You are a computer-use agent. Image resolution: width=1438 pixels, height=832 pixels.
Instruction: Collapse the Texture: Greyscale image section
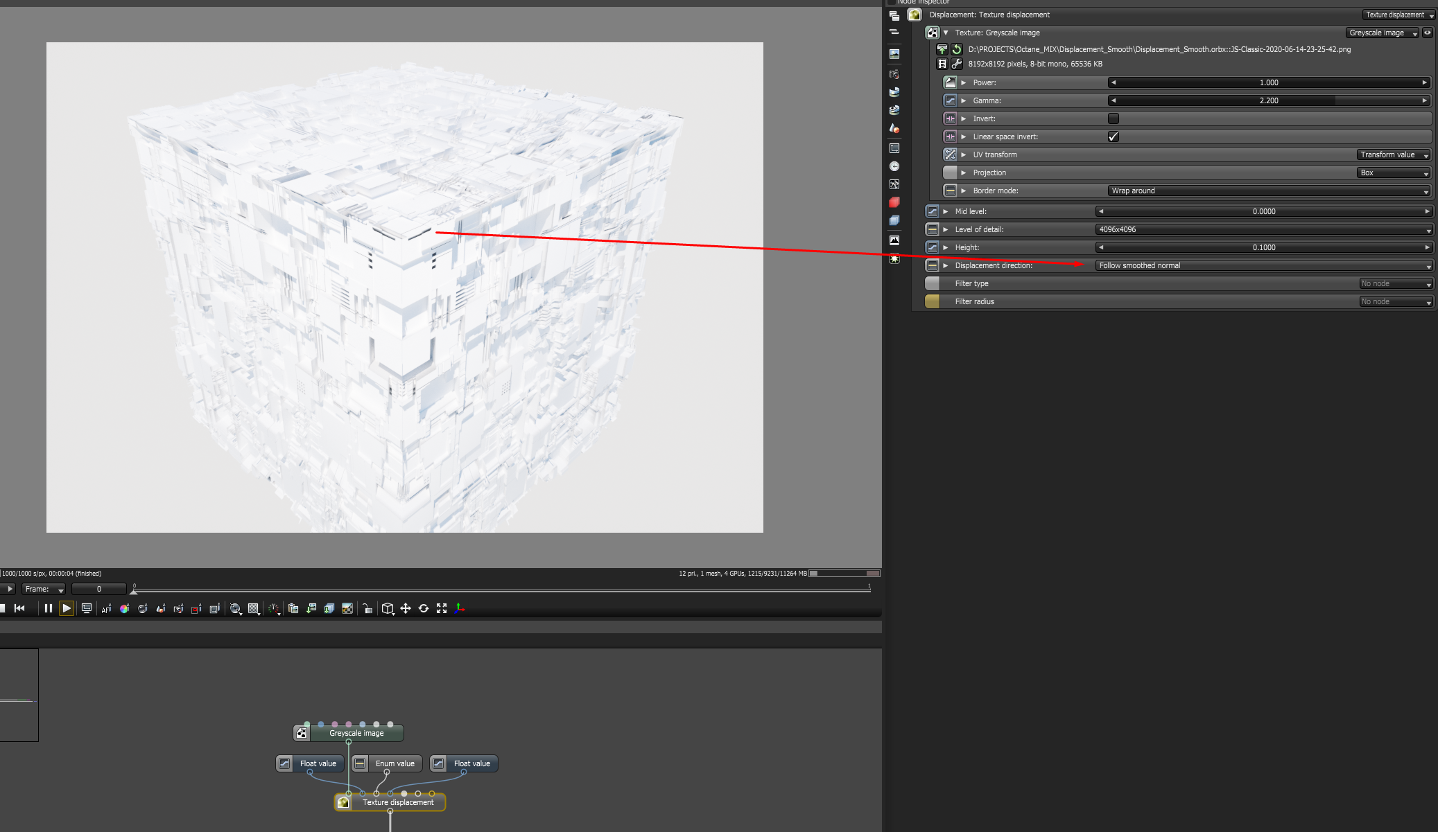[946, 33]
